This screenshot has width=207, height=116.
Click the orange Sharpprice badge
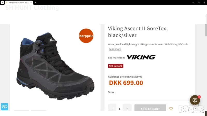tap(86, 36)
